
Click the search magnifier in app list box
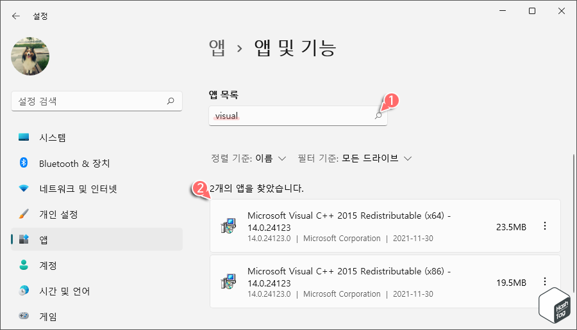click(x=378, y=116)
